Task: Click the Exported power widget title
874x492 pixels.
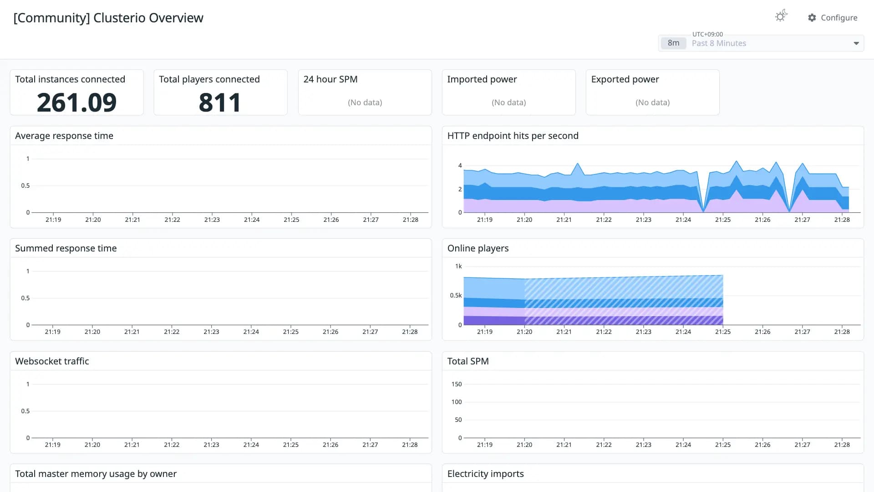Action: point(625,79)
